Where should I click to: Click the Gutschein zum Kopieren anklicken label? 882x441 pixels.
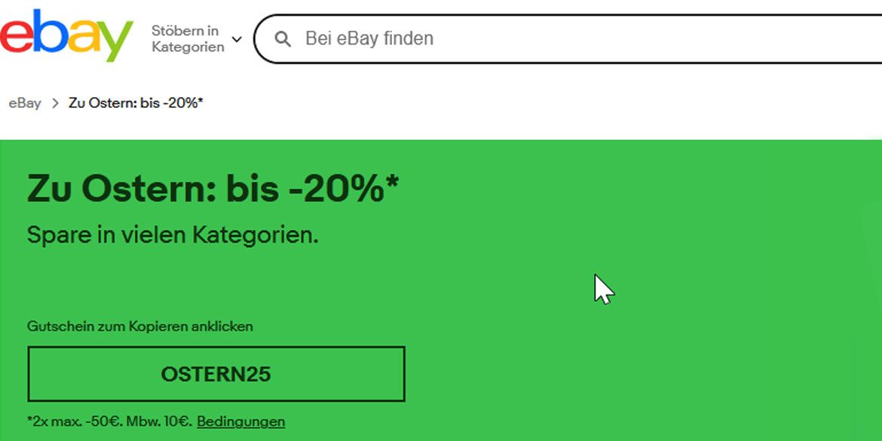[x=140, y=326]
